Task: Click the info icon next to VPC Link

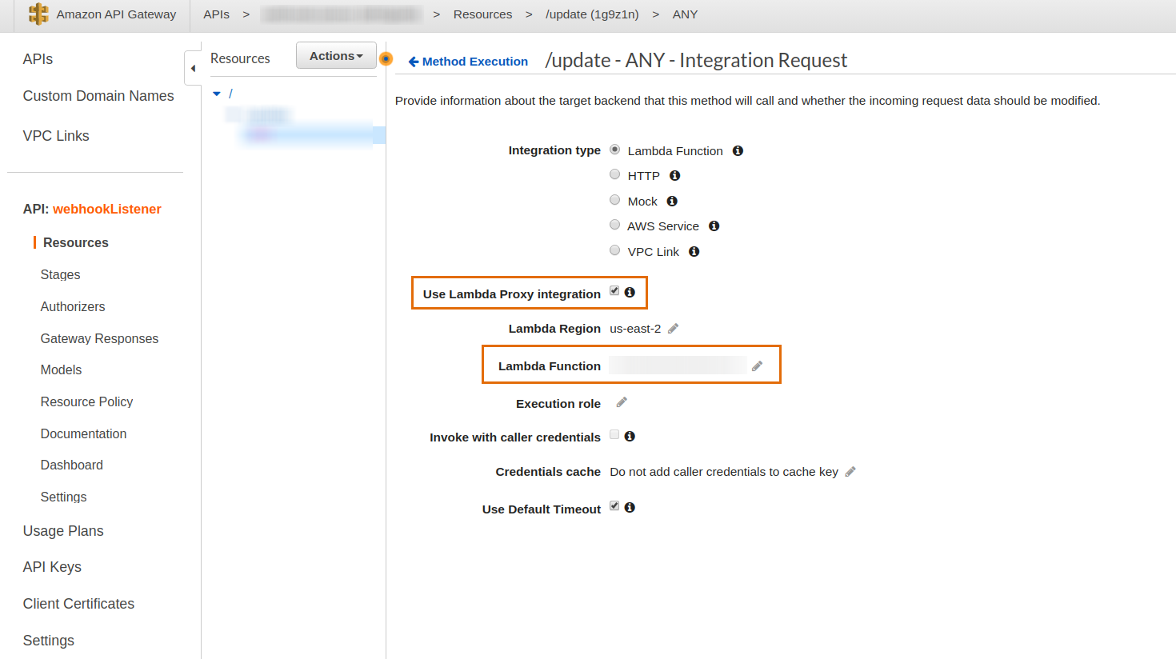Action: click(x=694, y=251)
